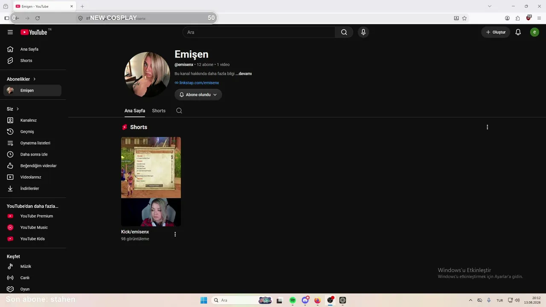Screen dimensions: 546x307
Task: Bookmark this page with the star
Action: click(465, 18)
